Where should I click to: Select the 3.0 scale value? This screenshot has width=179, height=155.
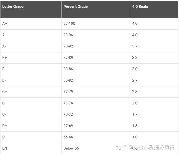135,69
